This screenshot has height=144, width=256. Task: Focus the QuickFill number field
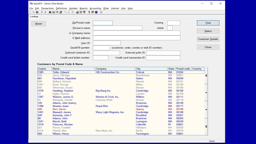coord(101,48)
